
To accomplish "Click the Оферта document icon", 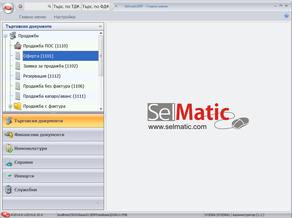I will click(18, 56).
